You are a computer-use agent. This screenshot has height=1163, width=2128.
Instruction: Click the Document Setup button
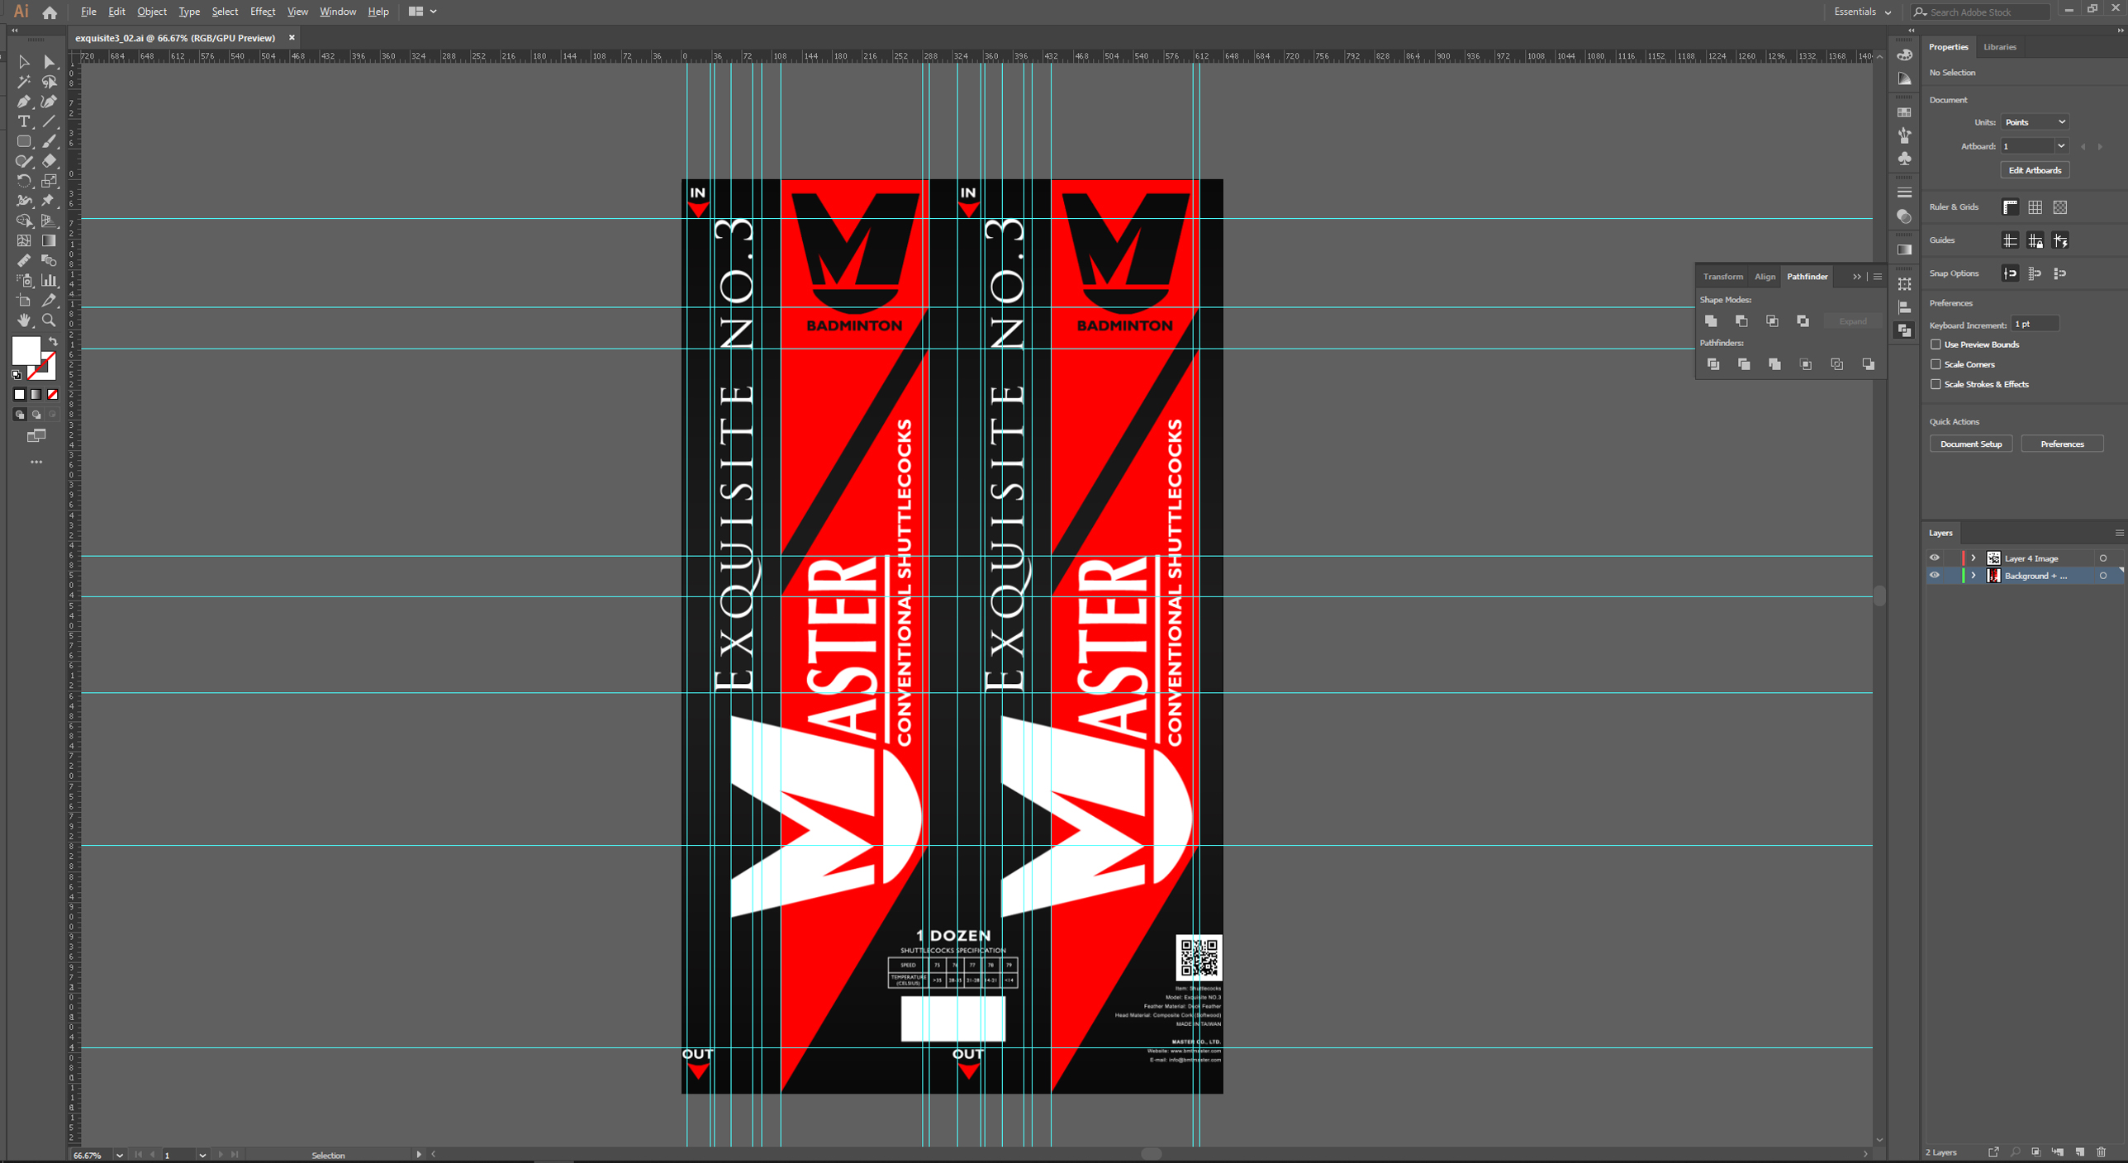pos(1970,444)
